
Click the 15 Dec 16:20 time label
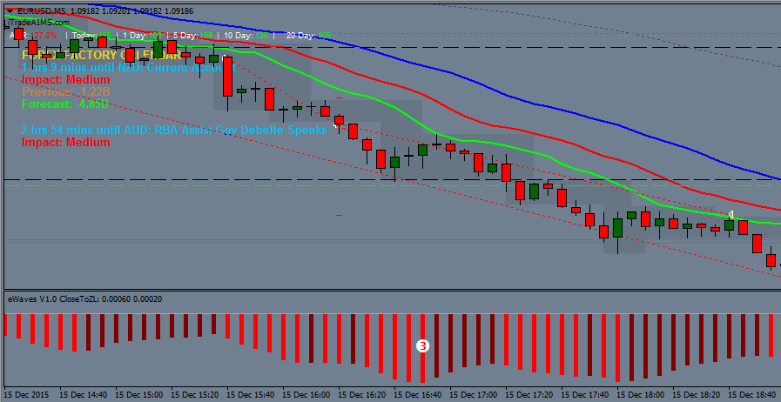(x=361, y=394)
